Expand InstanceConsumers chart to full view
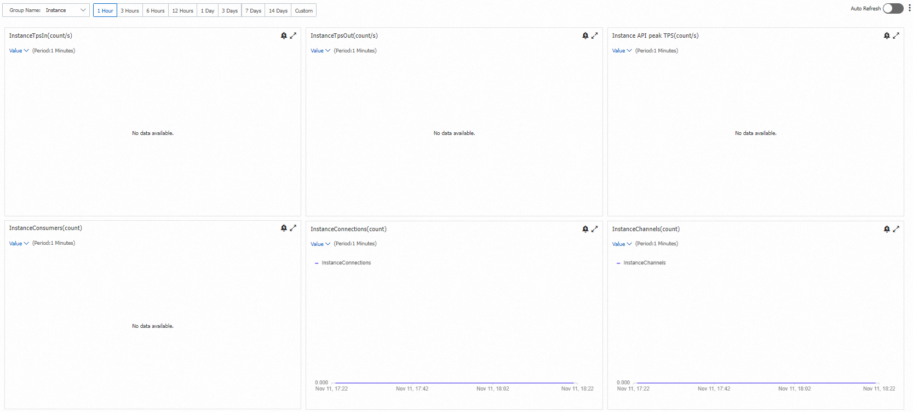This screenshot has height=412, width=913. pos(293,228)
